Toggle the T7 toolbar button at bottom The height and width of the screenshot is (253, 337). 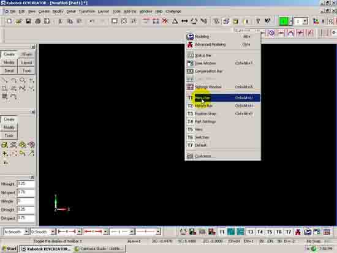pyautogui.click(x=288, y=232)
